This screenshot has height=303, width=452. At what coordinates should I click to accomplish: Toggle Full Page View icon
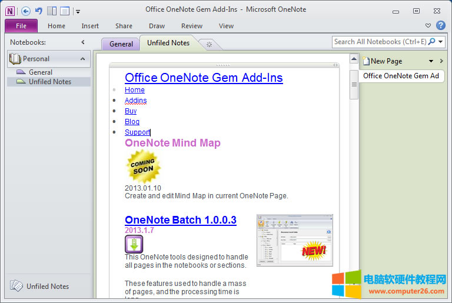tap(65, 11)
